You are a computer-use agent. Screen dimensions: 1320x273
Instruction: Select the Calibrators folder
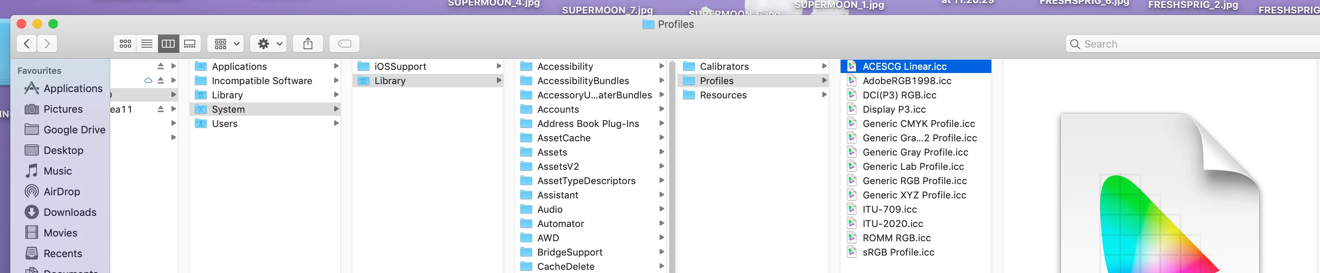[x=754, y=67]
